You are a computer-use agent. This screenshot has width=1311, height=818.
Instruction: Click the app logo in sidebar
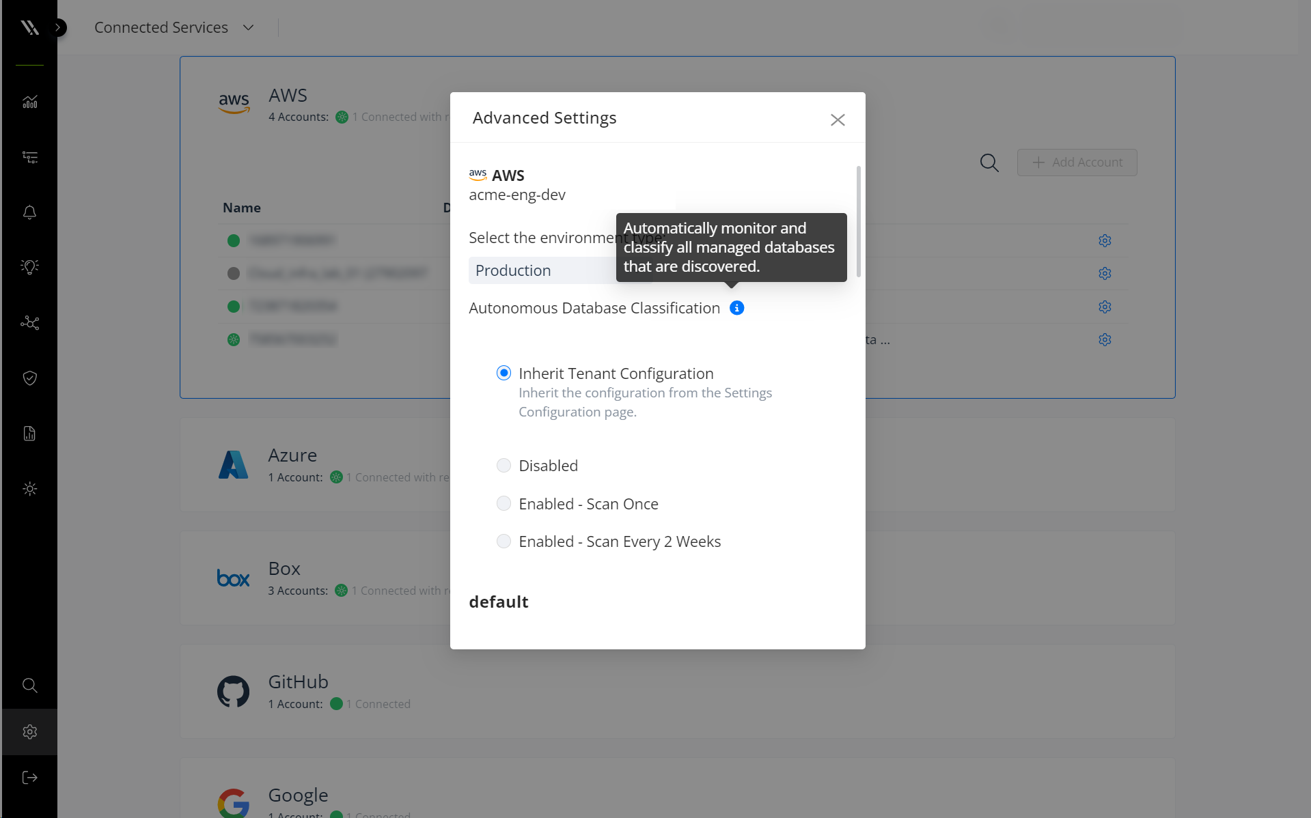(x=29, y=27)
